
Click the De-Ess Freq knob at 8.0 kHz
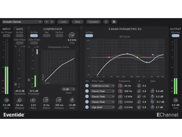click(x=72, y=35)
